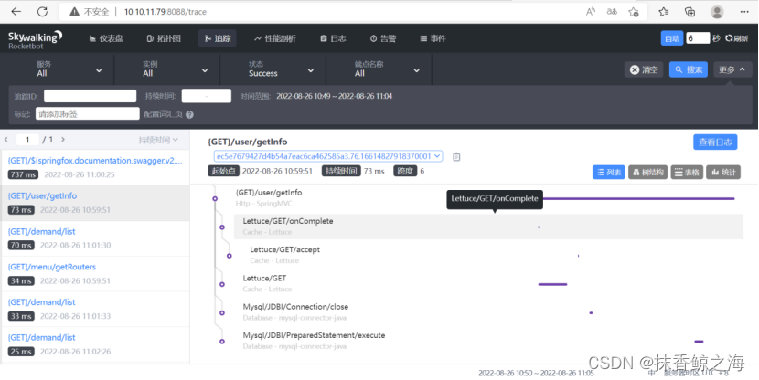This screenshot has height=380, width=759.
Task: Click the 清空 clear button
Action: click(x=644, y=69)
